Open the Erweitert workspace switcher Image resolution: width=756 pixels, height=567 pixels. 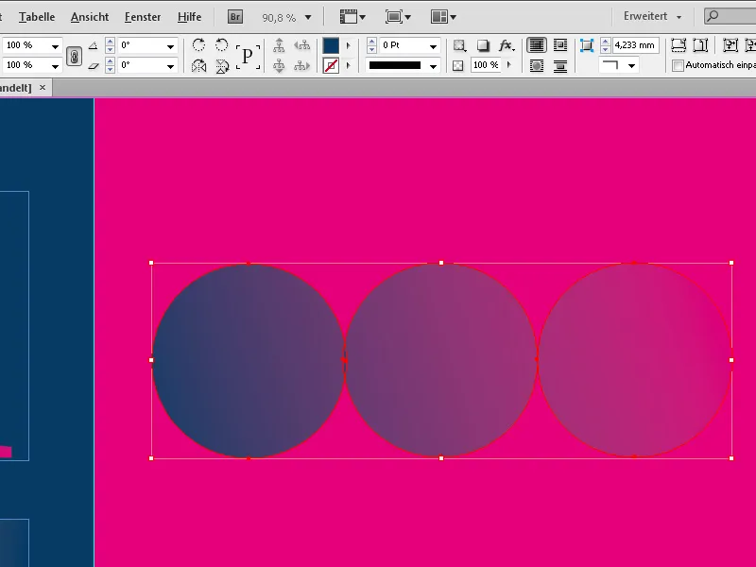pos(652,16)
